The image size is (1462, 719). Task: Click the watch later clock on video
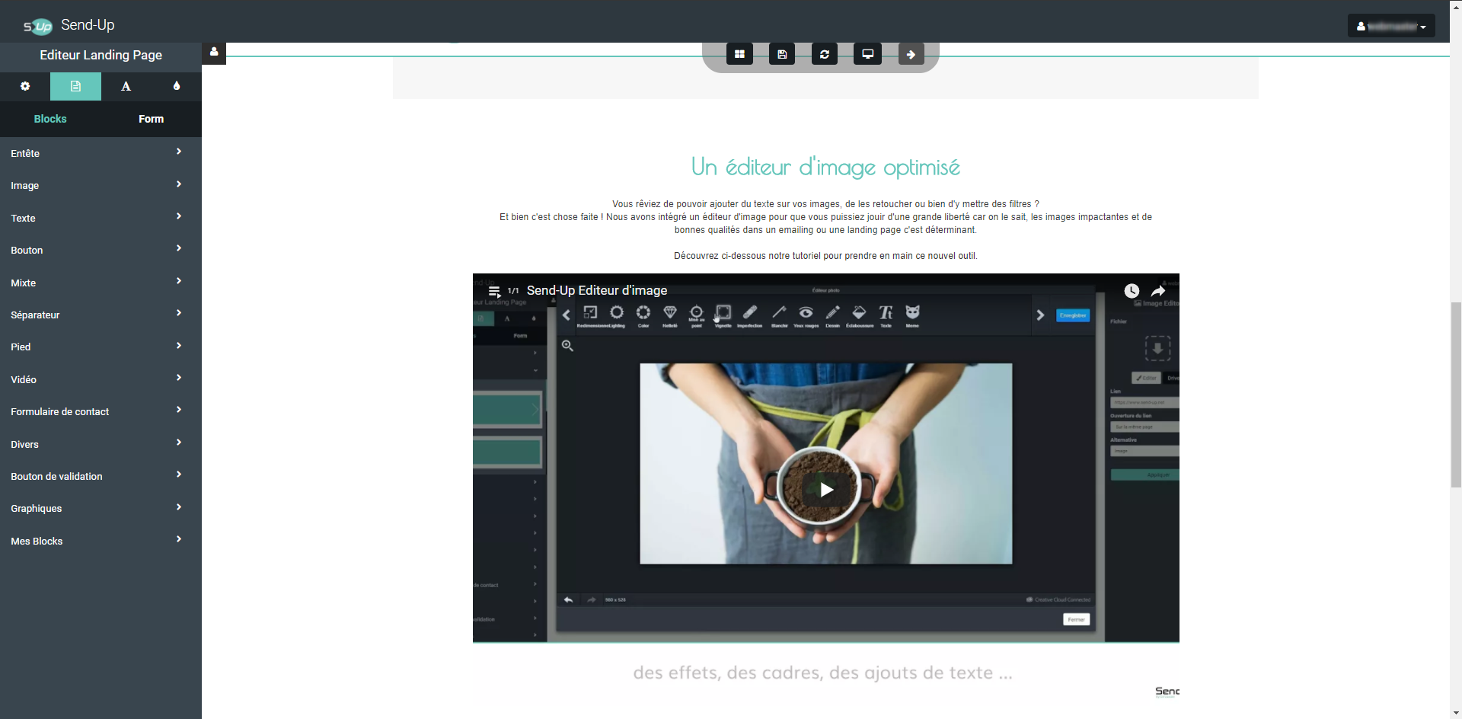coord(1132,291)
